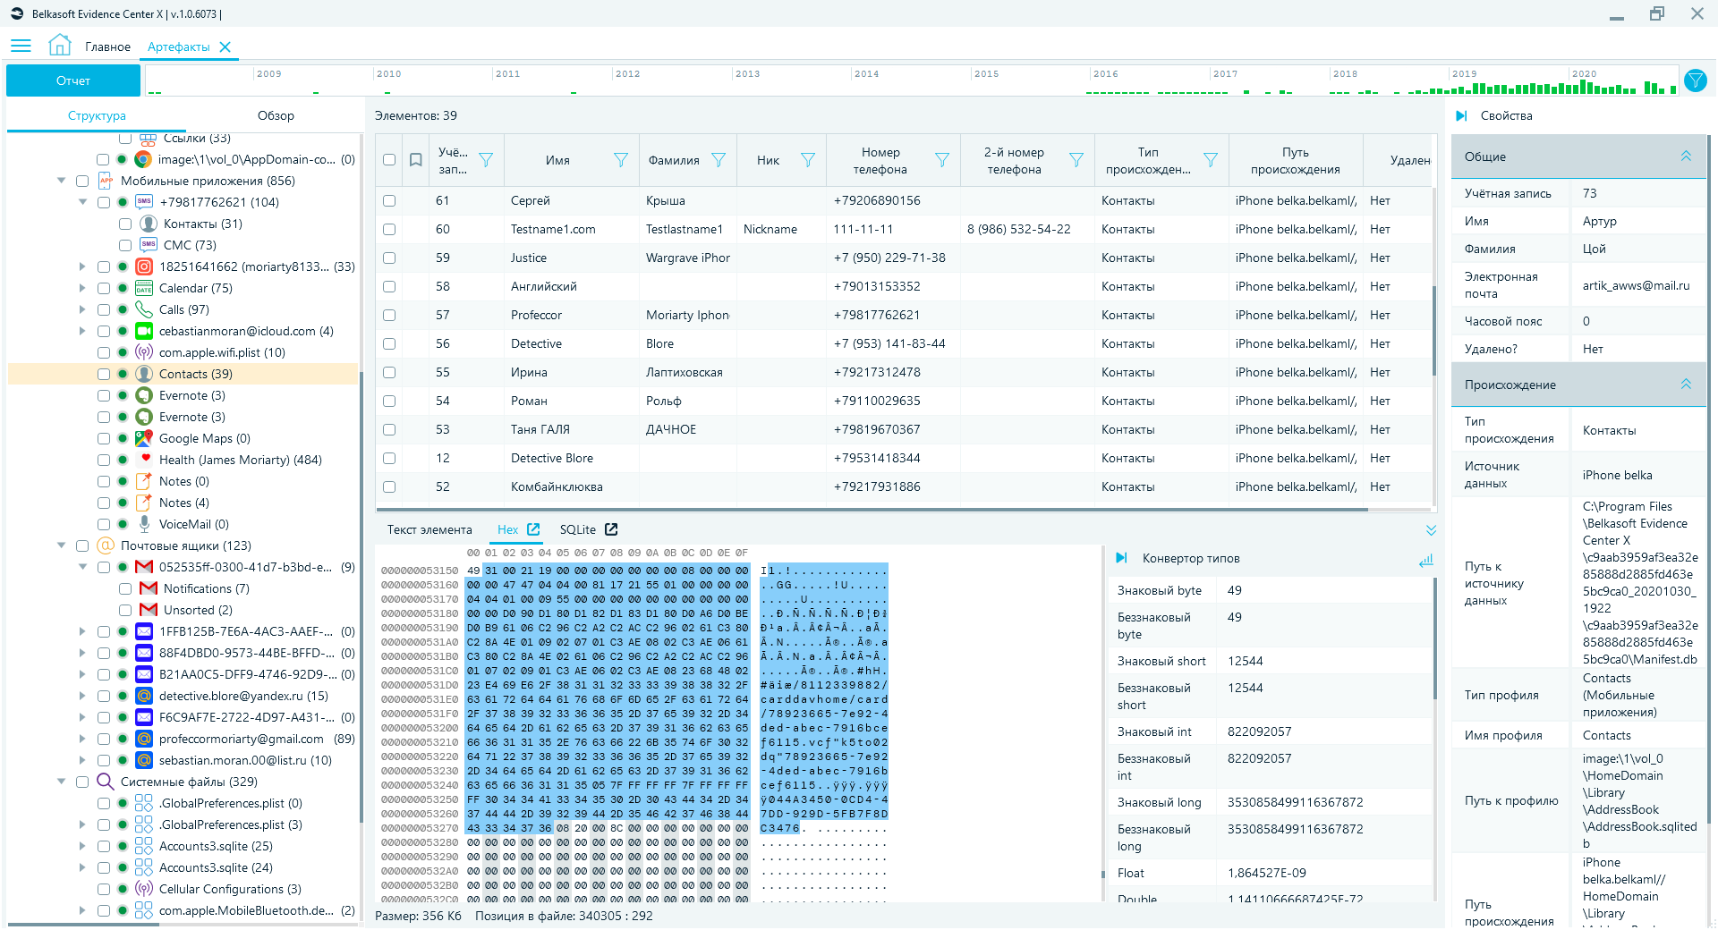1718x930 pixels.
Task: Switch to the Обзор tab
Action: (276, 115)
